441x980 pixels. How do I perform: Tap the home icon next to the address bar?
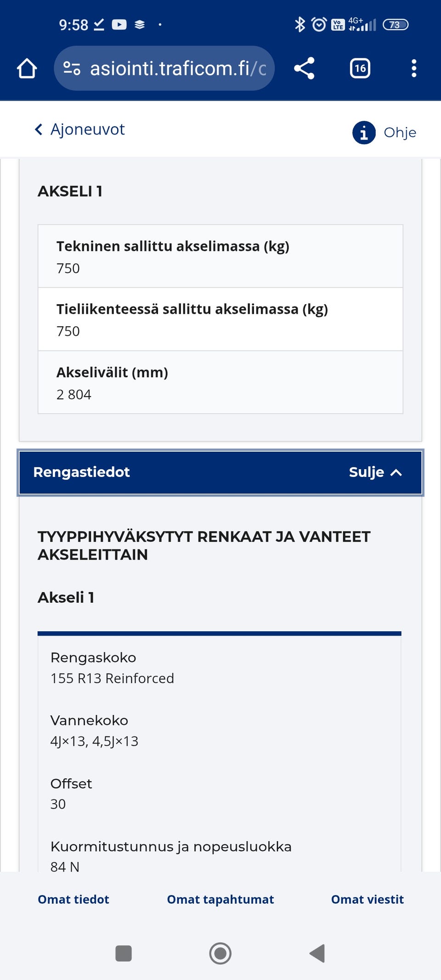point(26,68)
